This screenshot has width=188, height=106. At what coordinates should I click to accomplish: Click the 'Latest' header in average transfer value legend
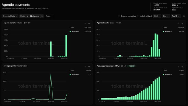tap(88, 70)
